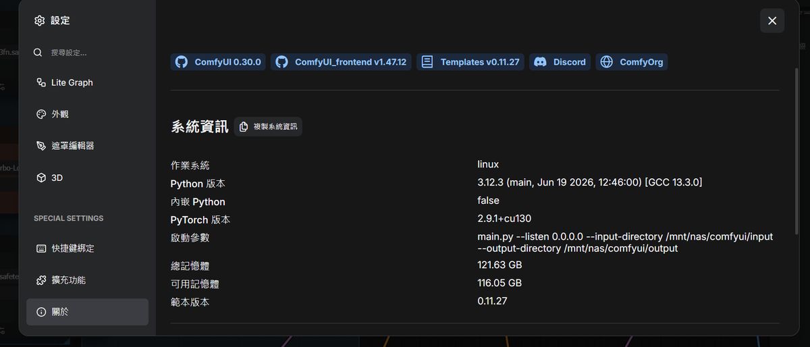Click the 範本版本 value 0.11.27

point(492,301)
